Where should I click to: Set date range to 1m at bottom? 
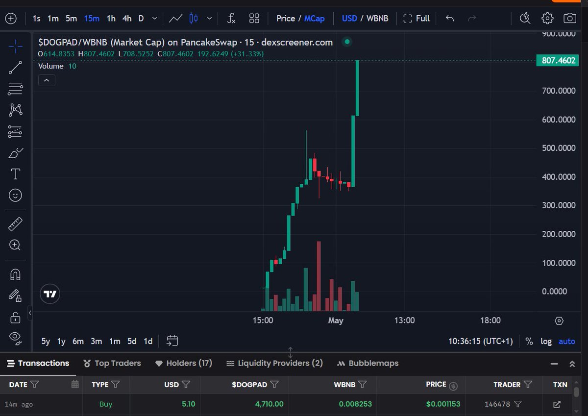click(115, 341)
